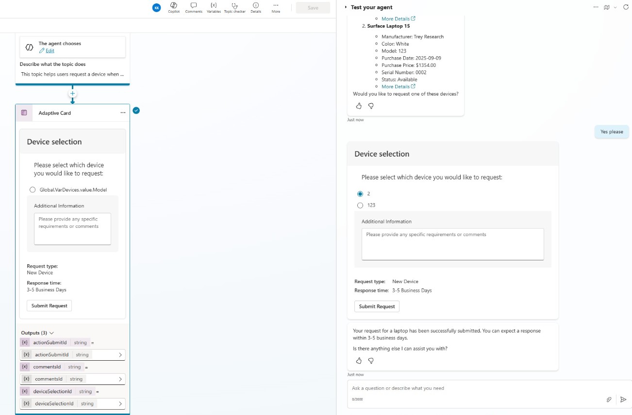Click the send message arrow icon

pos(623,399)
